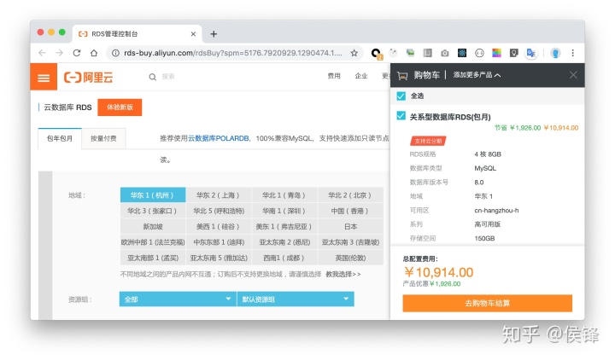This screenshot has width=615, height=360.
Task: Go forward using browser forward arrow
Action: point(59,53)
